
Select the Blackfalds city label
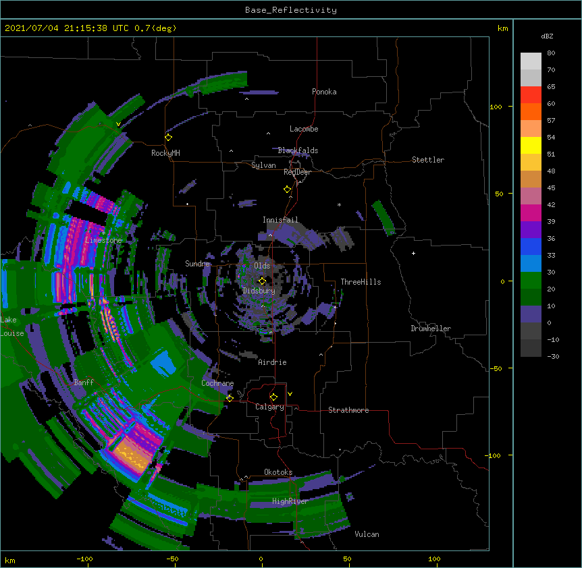(298, 150)
